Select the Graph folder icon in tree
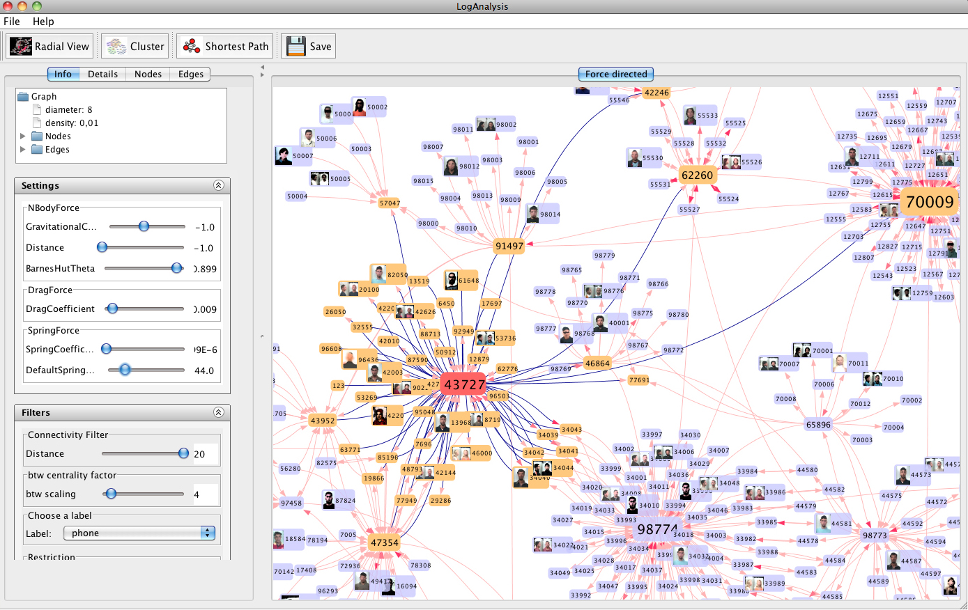Image resolution: width=968 pixels, height=610 pixels. [23, 97]
